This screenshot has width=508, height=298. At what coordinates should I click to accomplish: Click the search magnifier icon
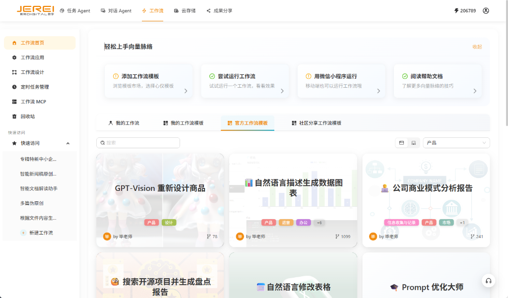(x=103, y=143)
